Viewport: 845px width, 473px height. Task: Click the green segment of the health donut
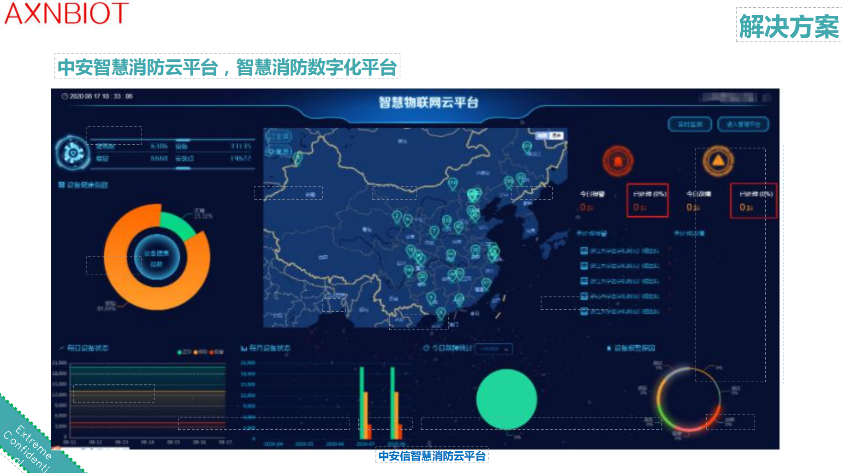(x=178, y=224)
